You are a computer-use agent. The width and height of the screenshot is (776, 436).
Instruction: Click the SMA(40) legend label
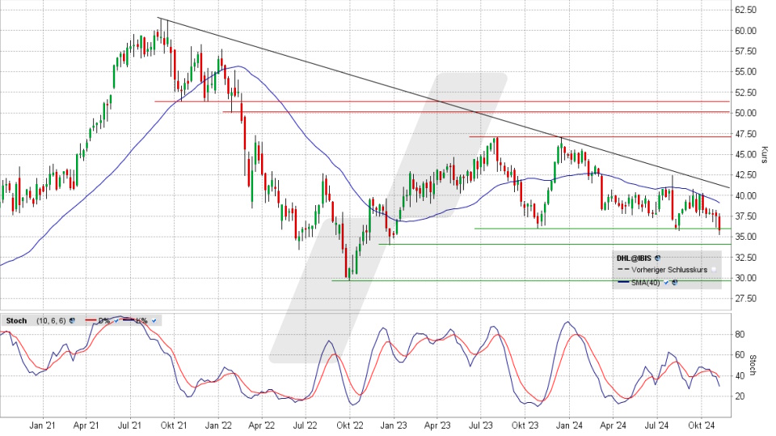click(645, 283)
